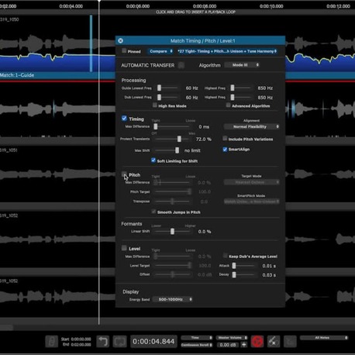Click the Dub Lowest Freq 60 Hz value

pos(191,98)
